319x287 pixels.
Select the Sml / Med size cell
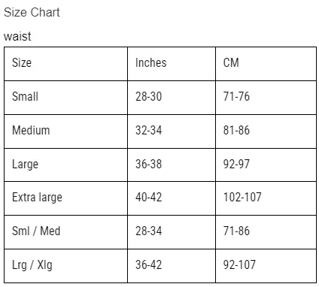(65, 232)
